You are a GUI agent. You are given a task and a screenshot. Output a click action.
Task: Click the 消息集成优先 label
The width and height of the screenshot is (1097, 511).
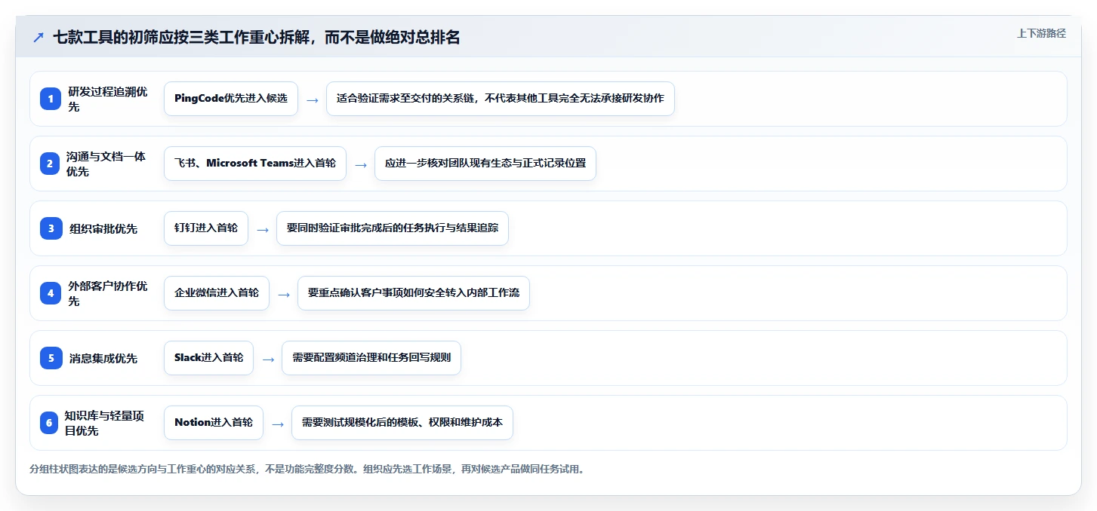point(103,358)
